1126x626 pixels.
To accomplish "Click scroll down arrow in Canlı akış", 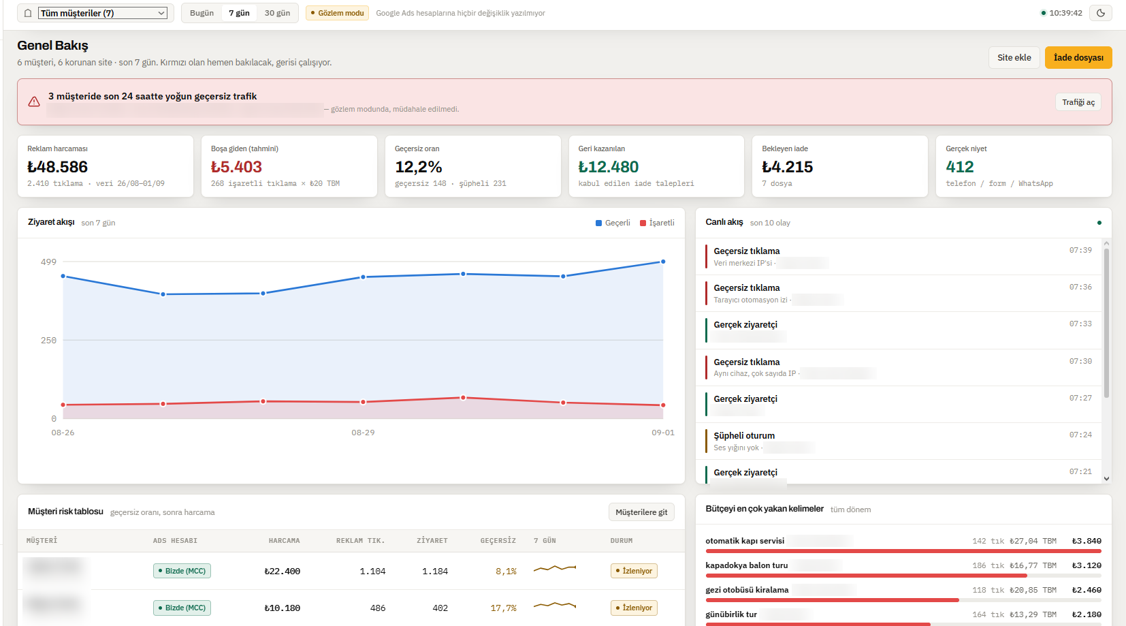I will pos(1106,478).
